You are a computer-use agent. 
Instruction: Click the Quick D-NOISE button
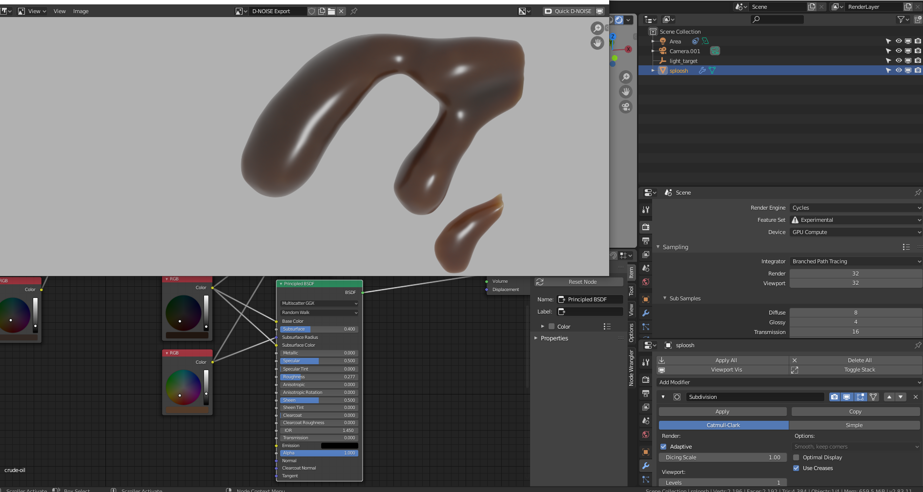(x=568, y=11)
